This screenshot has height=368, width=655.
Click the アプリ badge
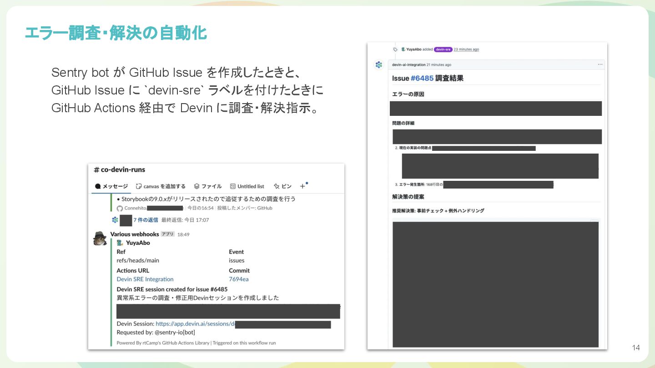(x=168, y=234)
